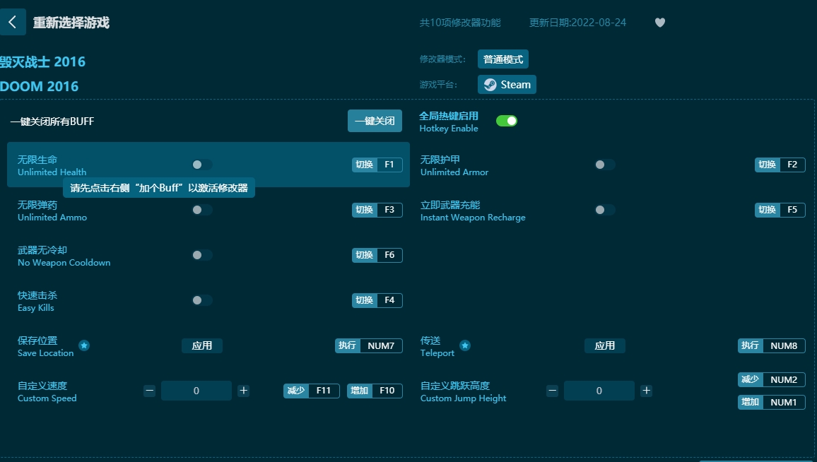Click the 一键关闭 button
817x462 pixels.
click(375, 121)
